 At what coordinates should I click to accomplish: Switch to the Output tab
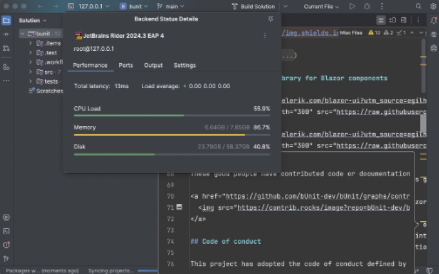153,66
